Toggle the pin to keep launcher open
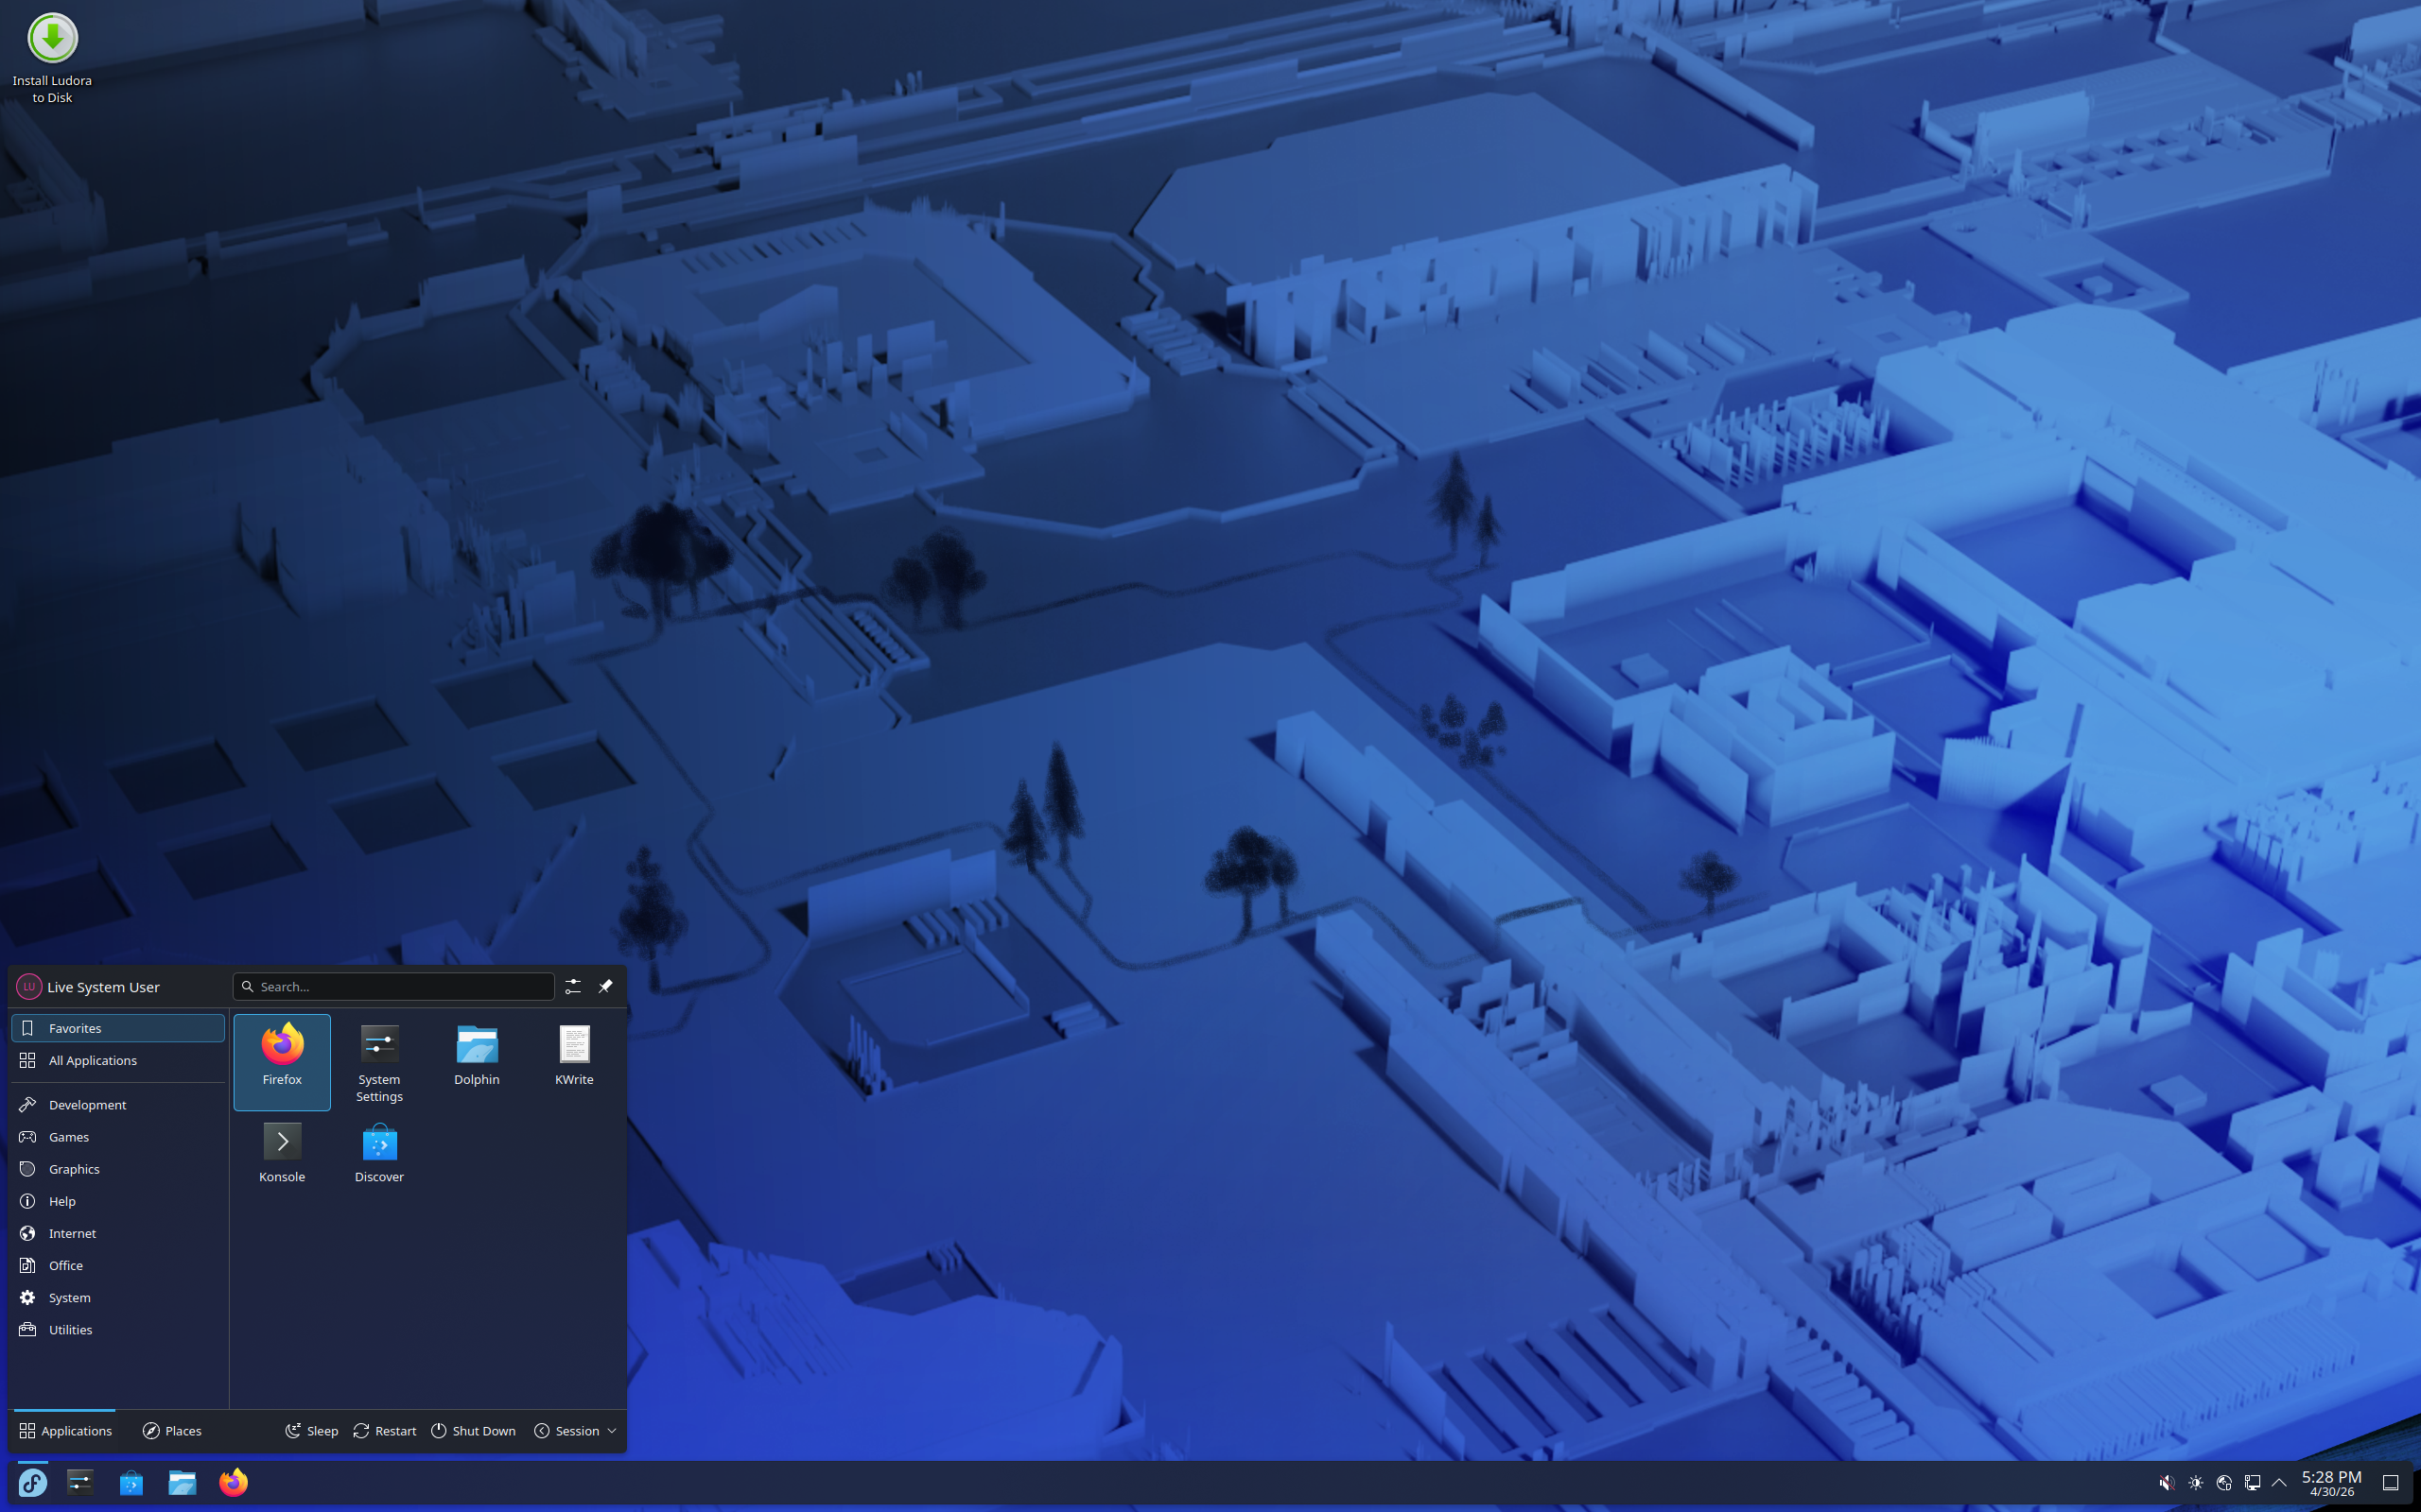2421x1512 pixels. 605,986
